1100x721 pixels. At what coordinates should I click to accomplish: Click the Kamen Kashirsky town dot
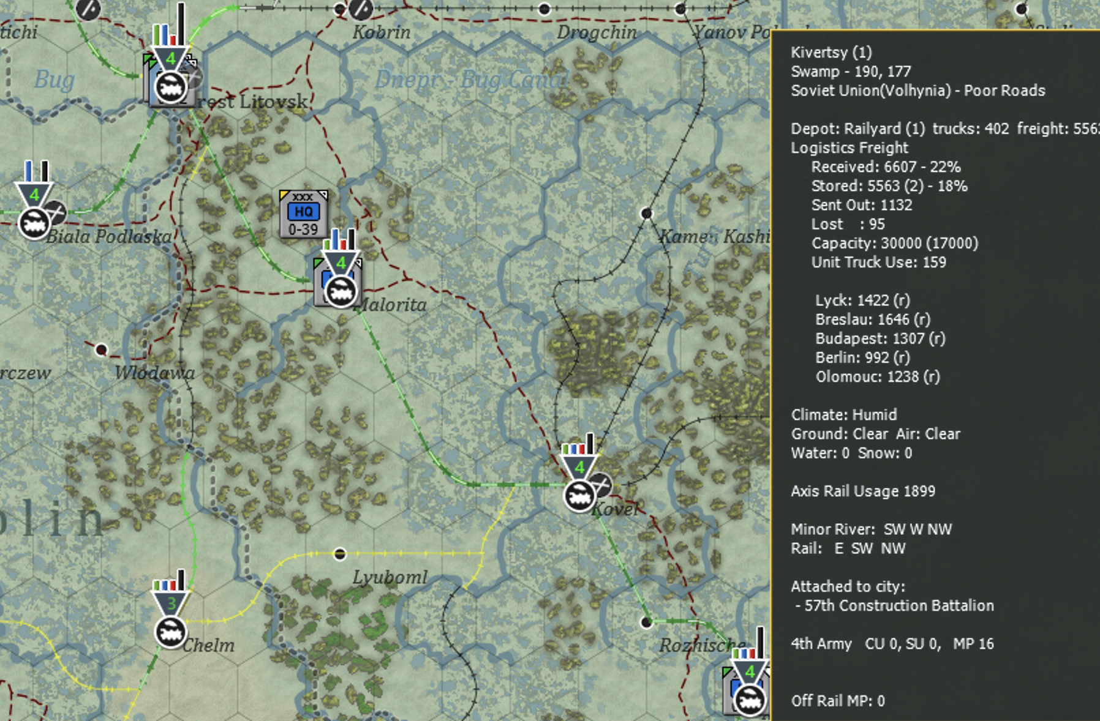coord(646,214)
